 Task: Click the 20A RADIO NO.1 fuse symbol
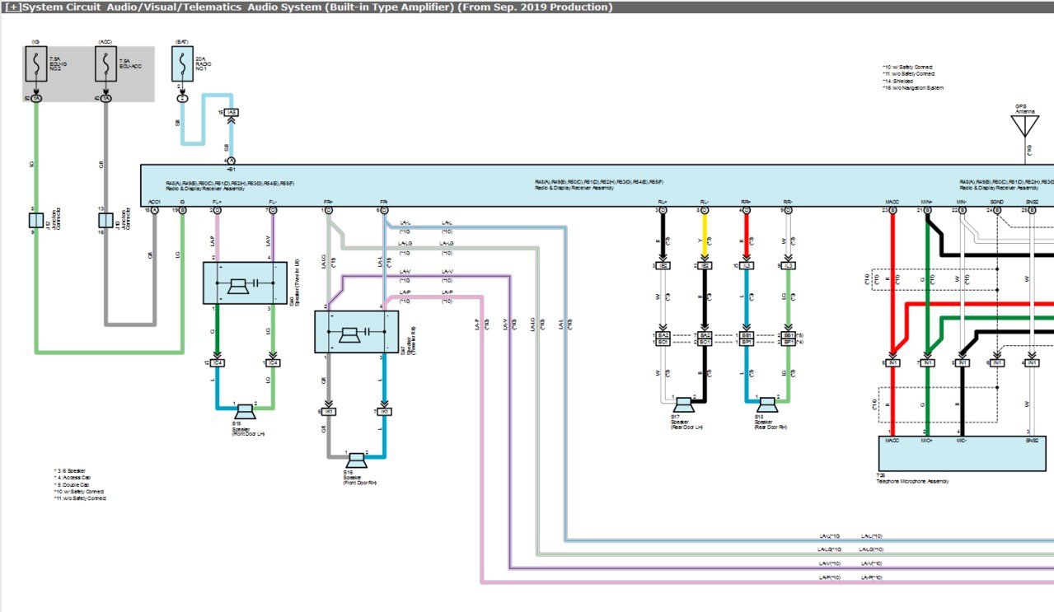[x=182, y=64]
